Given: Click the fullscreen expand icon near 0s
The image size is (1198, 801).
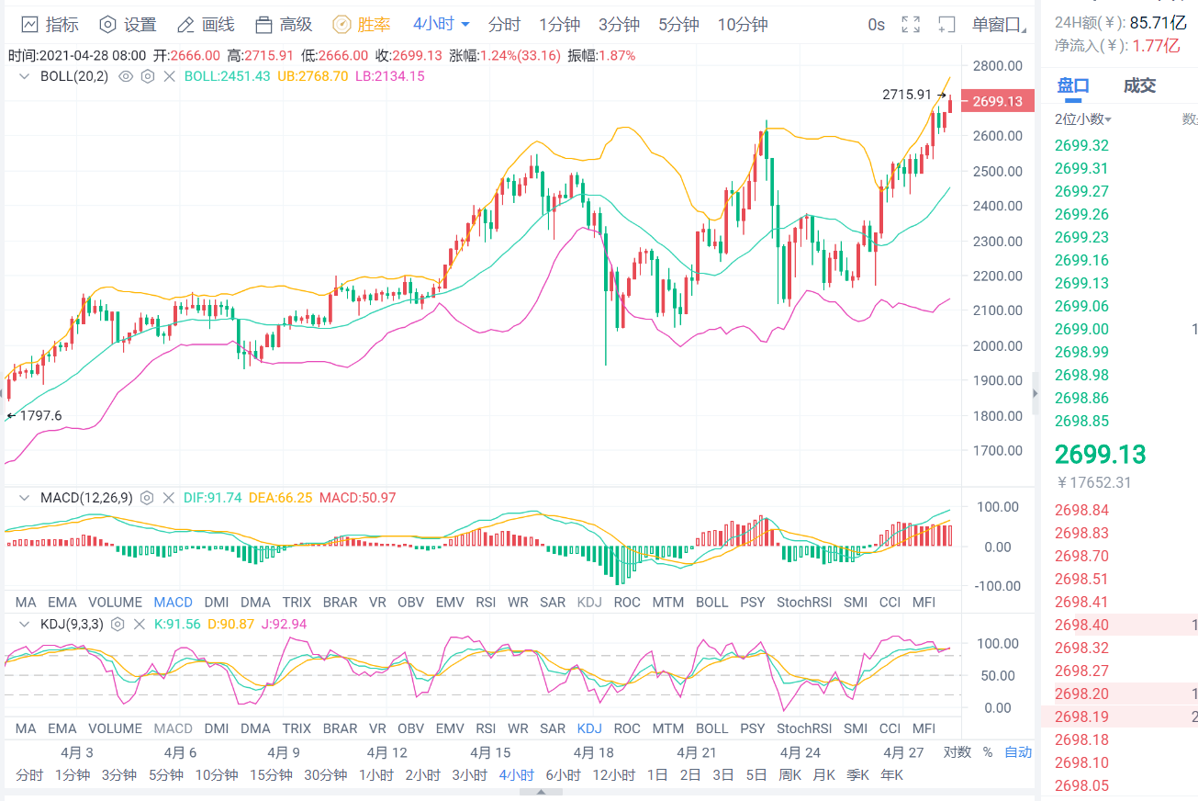Looking at the screenshot, I should pyautogui.click(x=911, y=25).
